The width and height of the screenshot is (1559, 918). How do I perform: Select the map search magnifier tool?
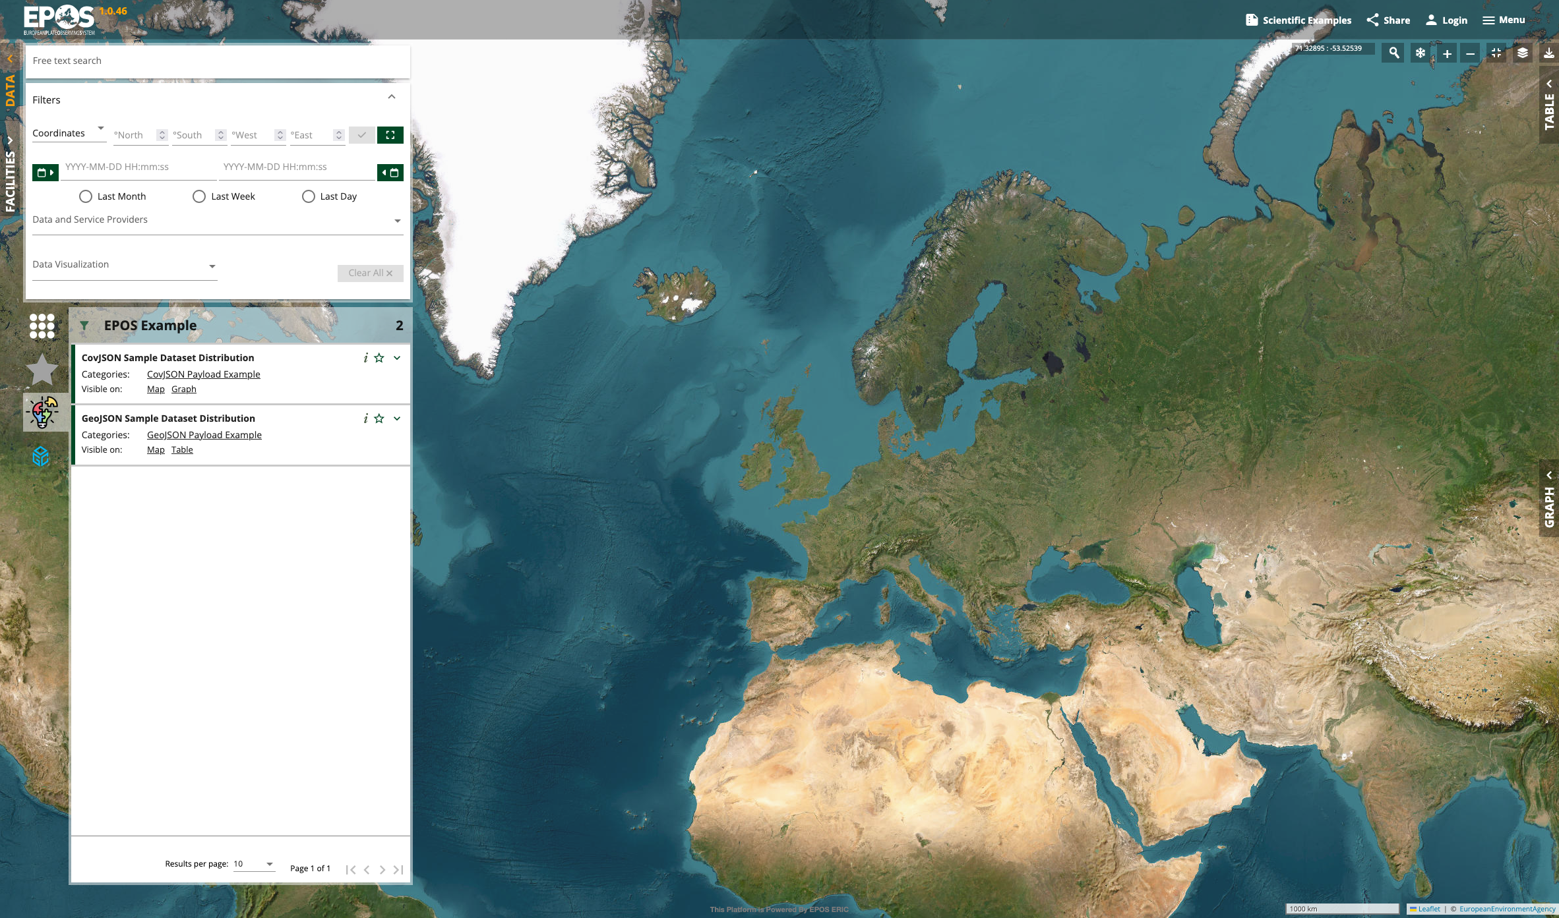(x=1393, y=53)
